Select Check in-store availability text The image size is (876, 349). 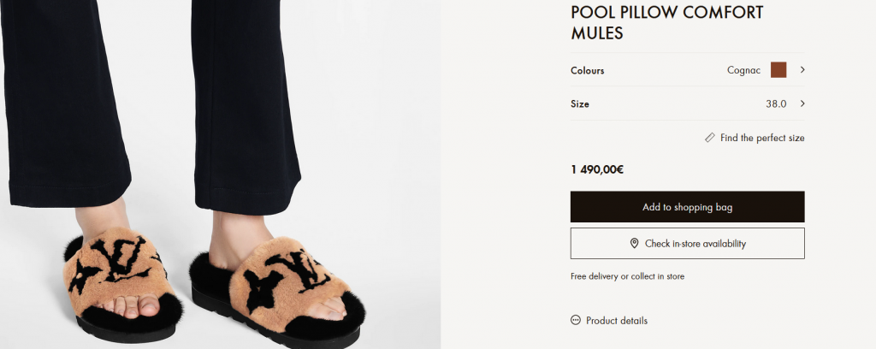(x=695, y=244)
